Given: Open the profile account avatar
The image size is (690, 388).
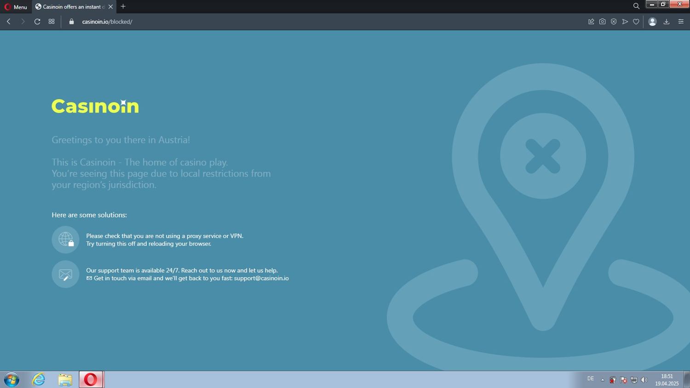Looking at the screenshot, I should (652, 22).
